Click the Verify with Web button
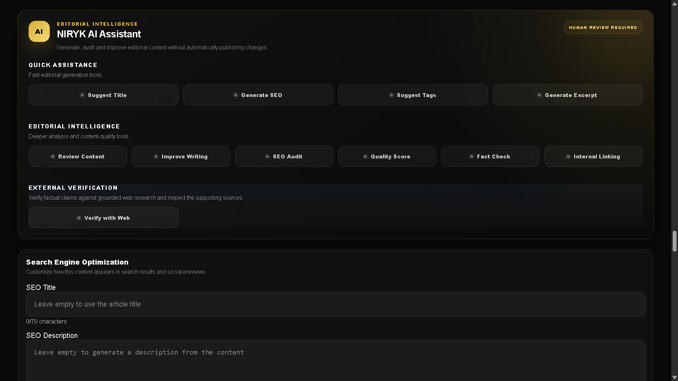The image size is (678, 381). coord(103,218)
